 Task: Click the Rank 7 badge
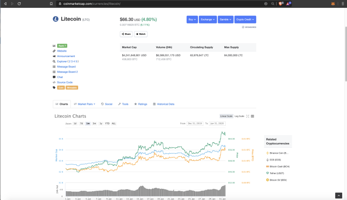pyautogui.click(x=62, y=46)
